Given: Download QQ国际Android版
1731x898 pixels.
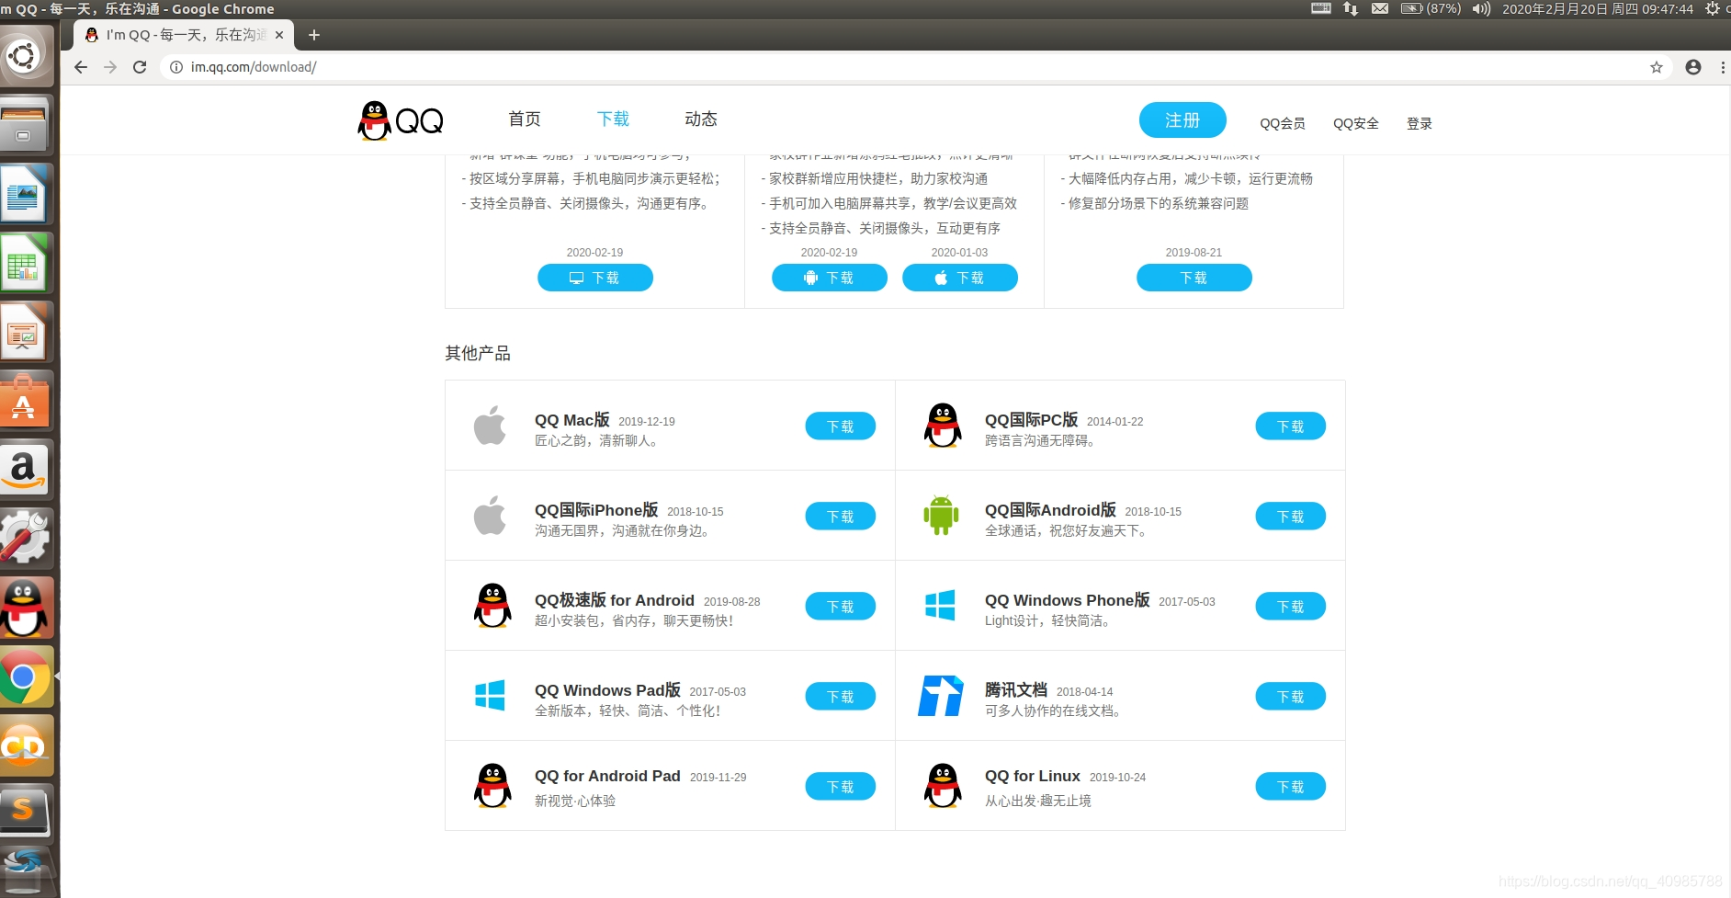Looking at the screenshot, I should pyautogui.click(x=1291, y=517).
